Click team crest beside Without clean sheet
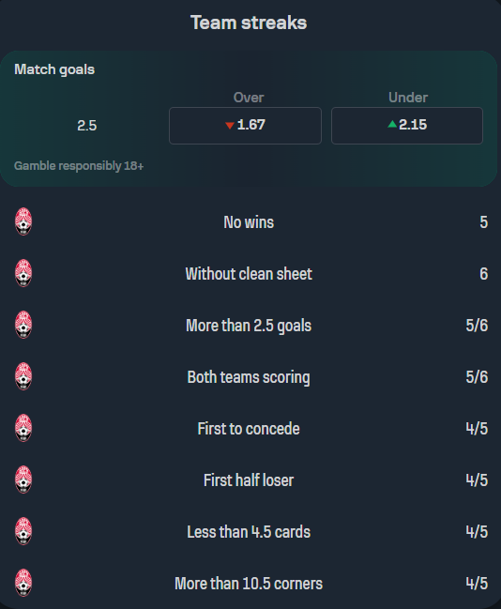 click(x=23, y=273)
